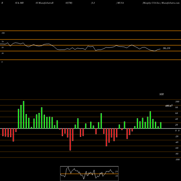This screenshot has width=181, height=181.
Task: Click the RSI axis label 50
Action: 3,47
